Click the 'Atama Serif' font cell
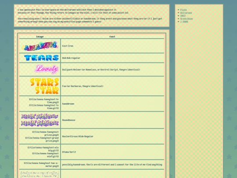237x178 pixels. 112,152
